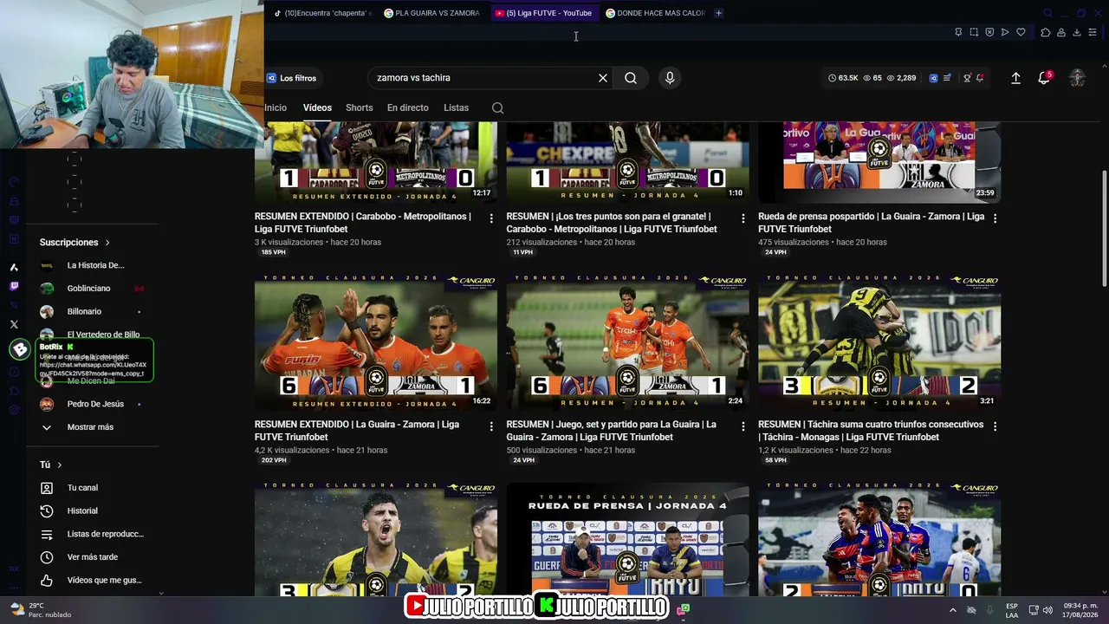Play La Guaira - Zamora summary thumbnail (2:24)
The width and height of the screenshot is (1109, 624).
click(x=628, y=342)
